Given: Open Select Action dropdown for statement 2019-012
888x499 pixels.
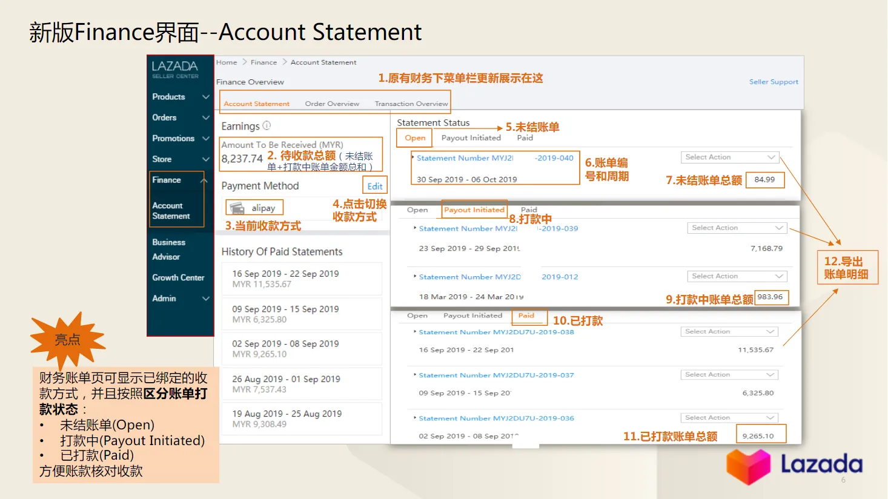Looking at the screenshot, I should pyautogui.click(x=737, y=276).
